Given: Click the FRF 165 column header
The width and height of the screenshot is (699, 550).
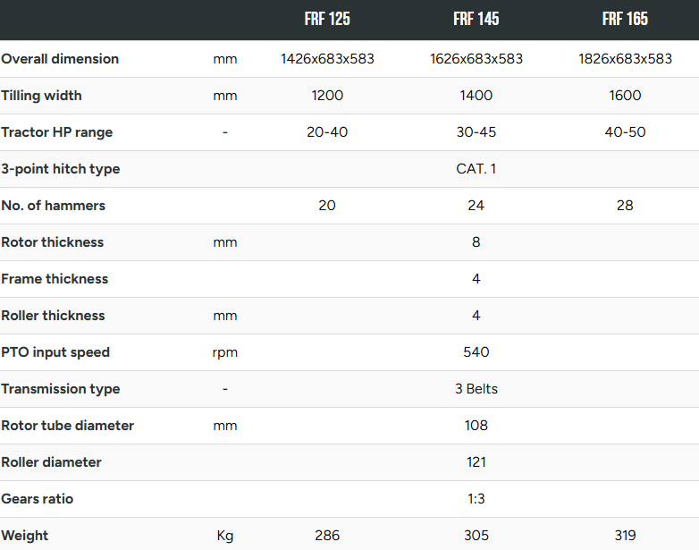Looking at the screenshot, I should pos(625,19).
